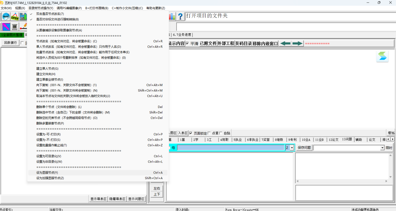Viewport: 396px width, 211px height.
Task: Tick the checkbox beside 回数据行 button
Action: 22,43
